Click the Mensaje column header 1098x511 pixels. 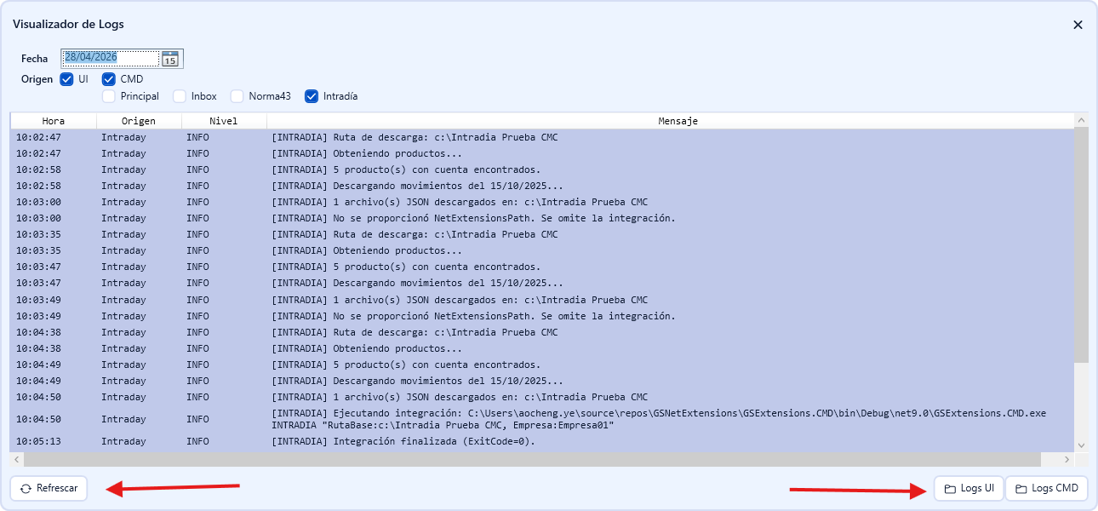[x=678, y=121]
